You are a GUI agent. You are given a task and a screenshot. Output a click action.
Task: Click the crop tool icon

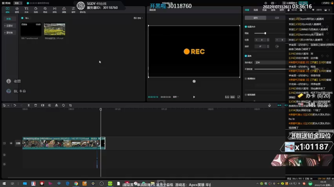click(71, 106)
